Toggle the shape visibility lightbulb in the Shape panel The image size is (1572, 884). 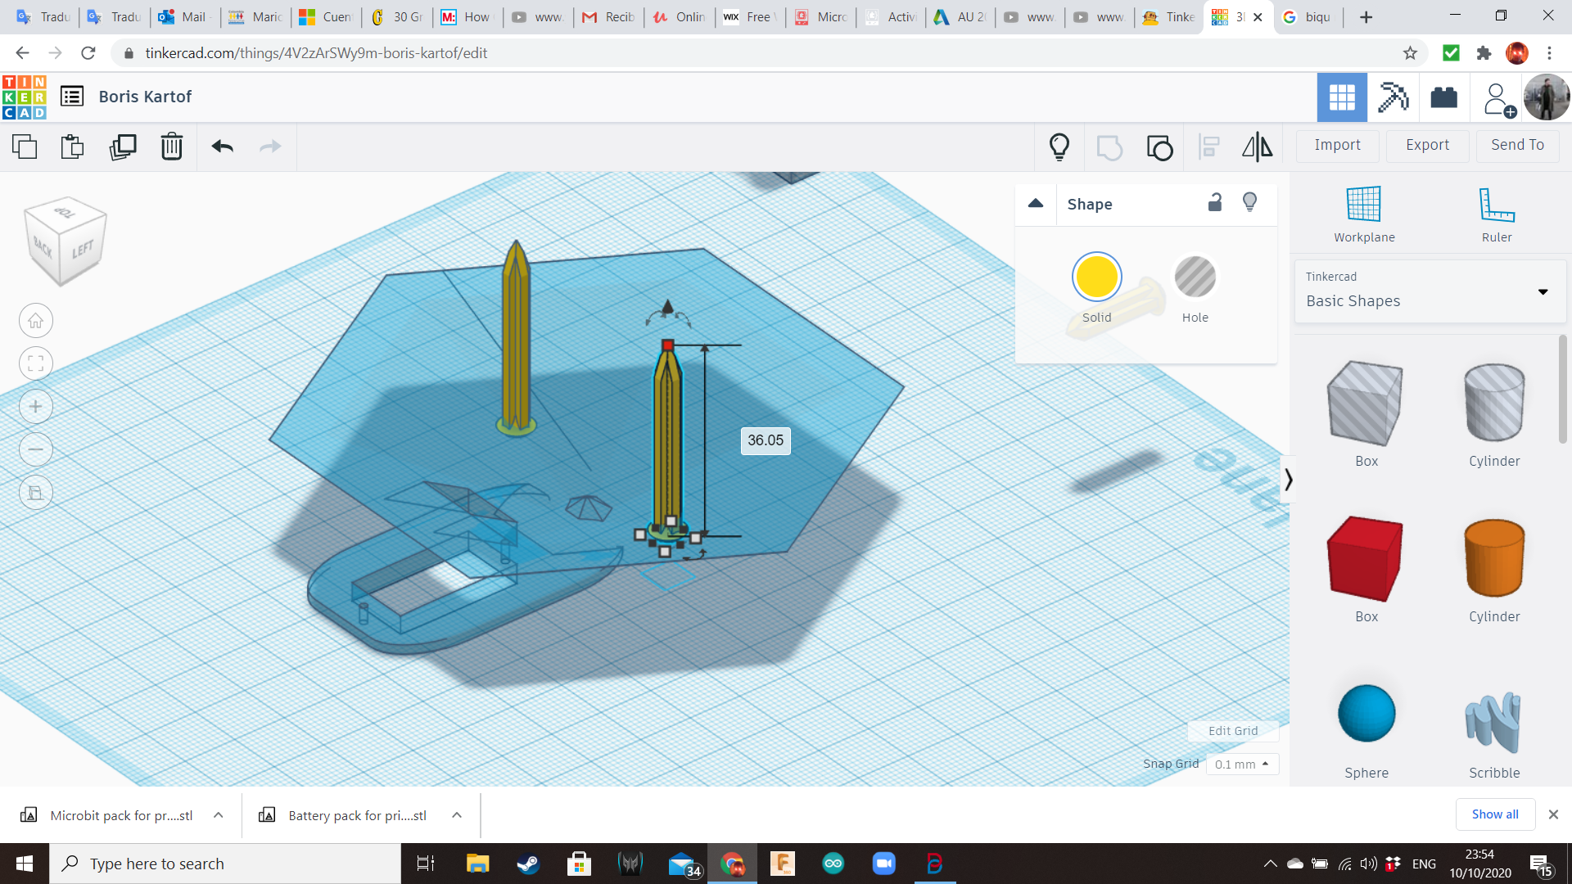coord(1249,203)
